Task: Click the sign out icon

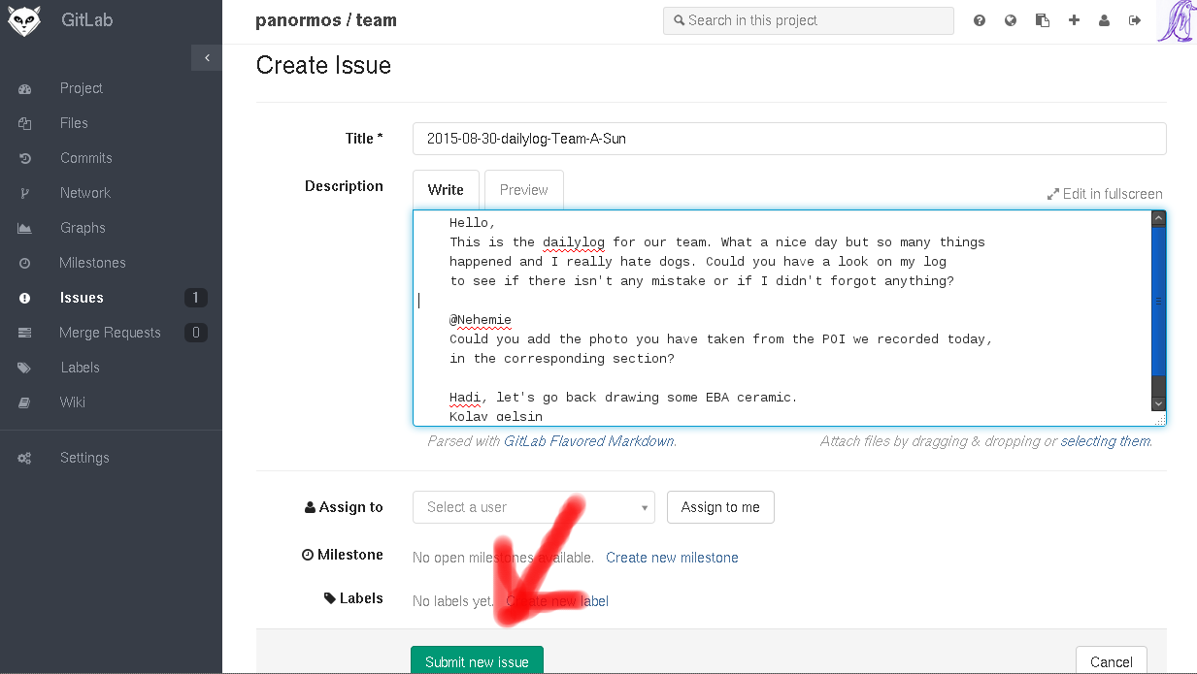Action: 1135,20
